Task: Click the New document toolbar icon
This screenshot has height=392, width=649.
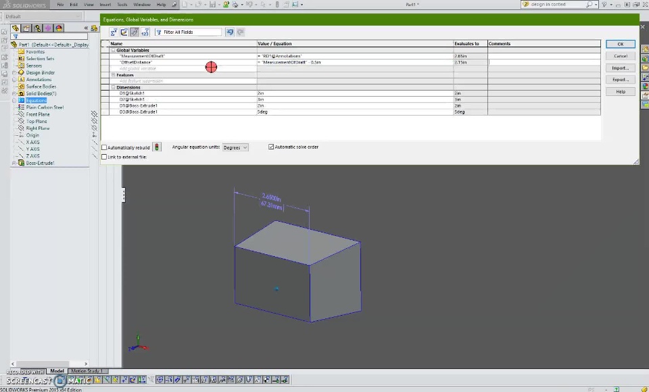Action: click(x=185, y=5)
